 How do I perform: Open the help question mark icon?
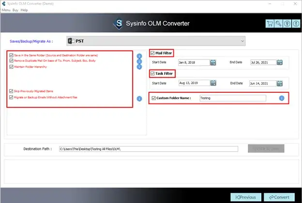point(287,24)
